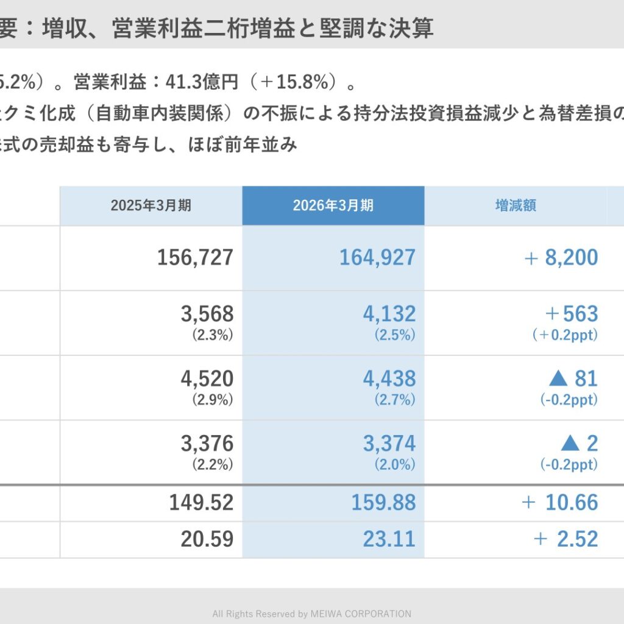The image size is (624, 624).
Task: Click the change value + 8,200
Action: (561, 257)
